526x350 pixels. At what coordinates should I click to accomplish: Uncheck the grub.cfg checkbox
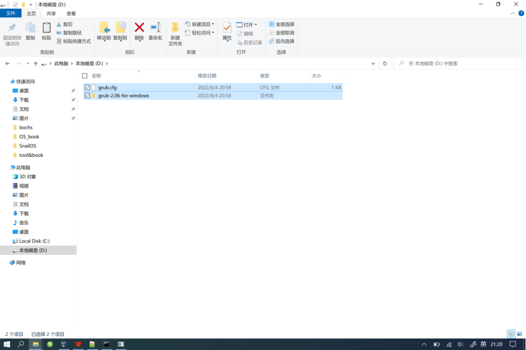tap(87, 87)
